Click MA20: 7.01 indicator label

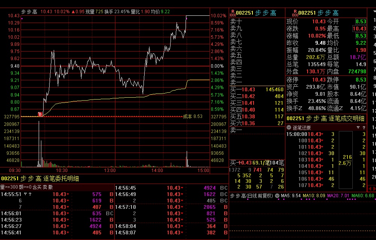pyautogui.click(x=338, y=196)
